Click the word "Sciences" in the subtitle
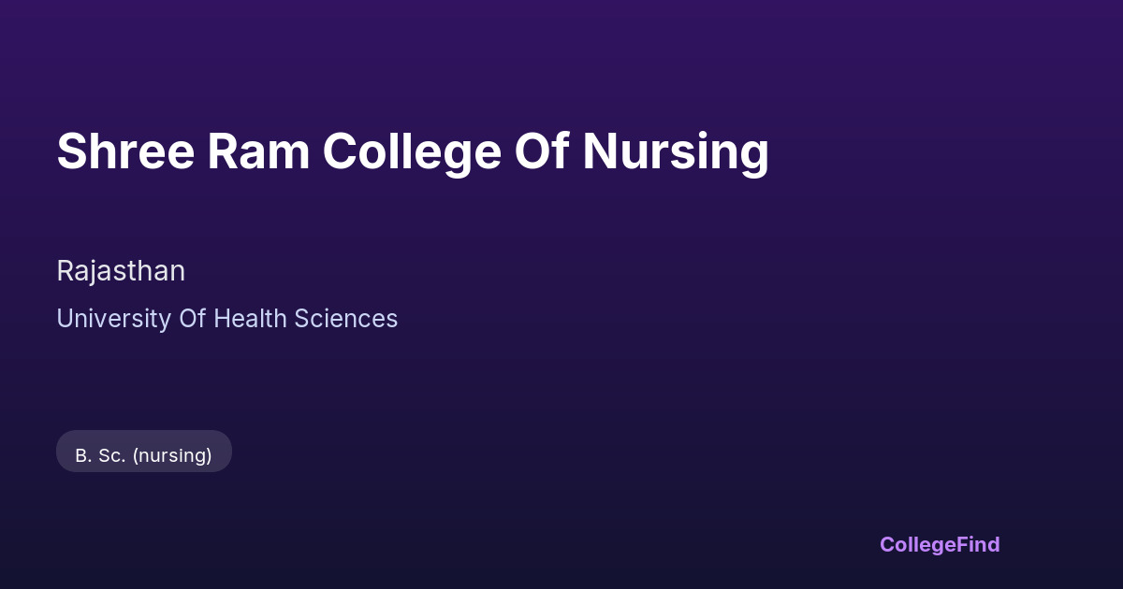Image resolution: width=1123 pixels, height=589 pixels. point(346,319)
